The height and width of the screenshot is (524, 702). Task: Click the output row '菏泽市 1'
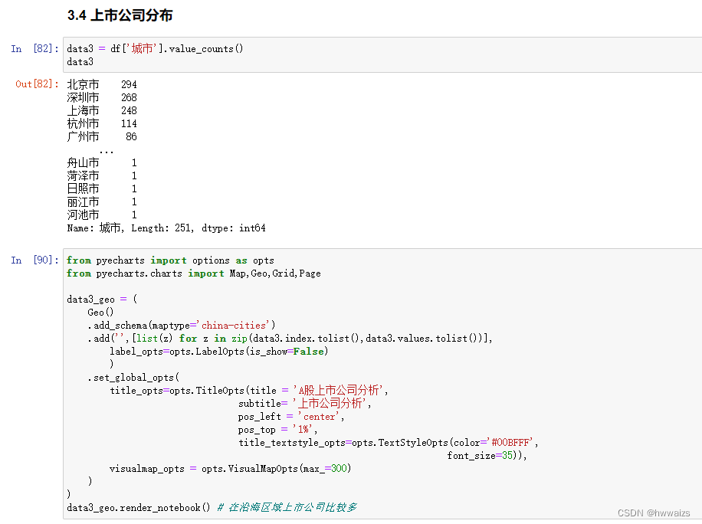point(102,176)
